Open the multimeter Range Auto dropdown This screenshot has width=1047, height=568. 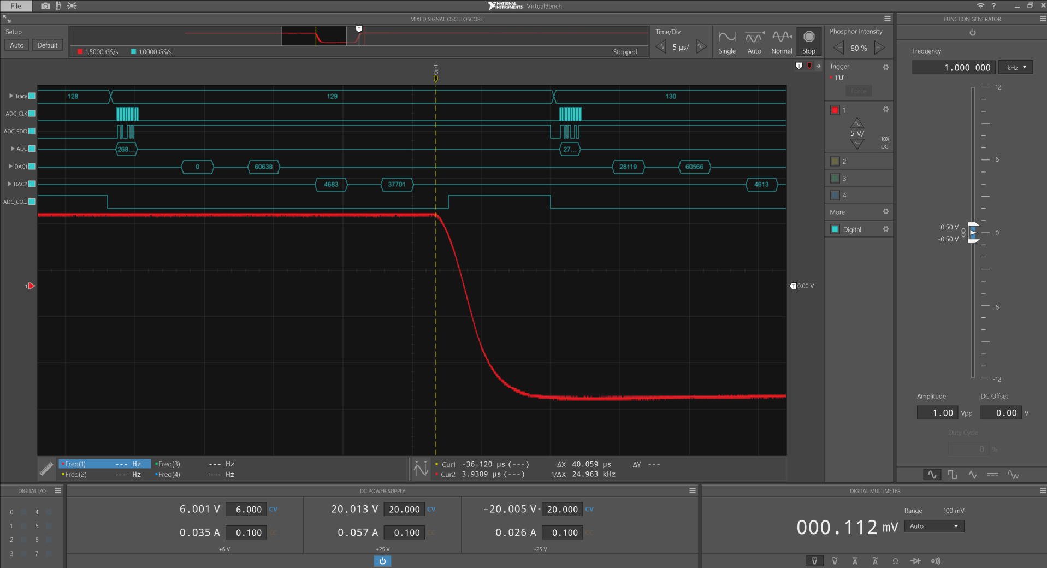pyautogui.click(x=934, y=526)
